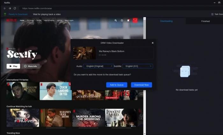
Task: Click the scrollbar down arrow
Action: click(145, 134)
